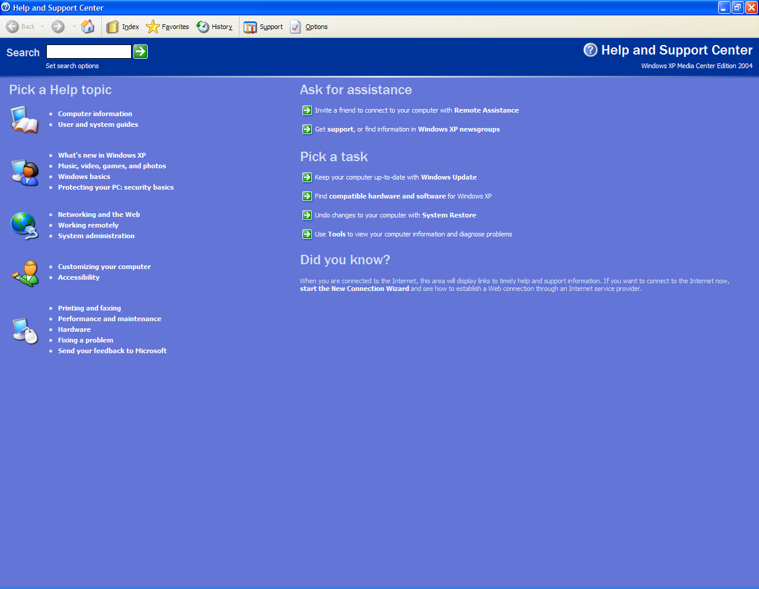
Task: Click the computer-and-mouse icon by Hardware
Action: tap(25, 330)
